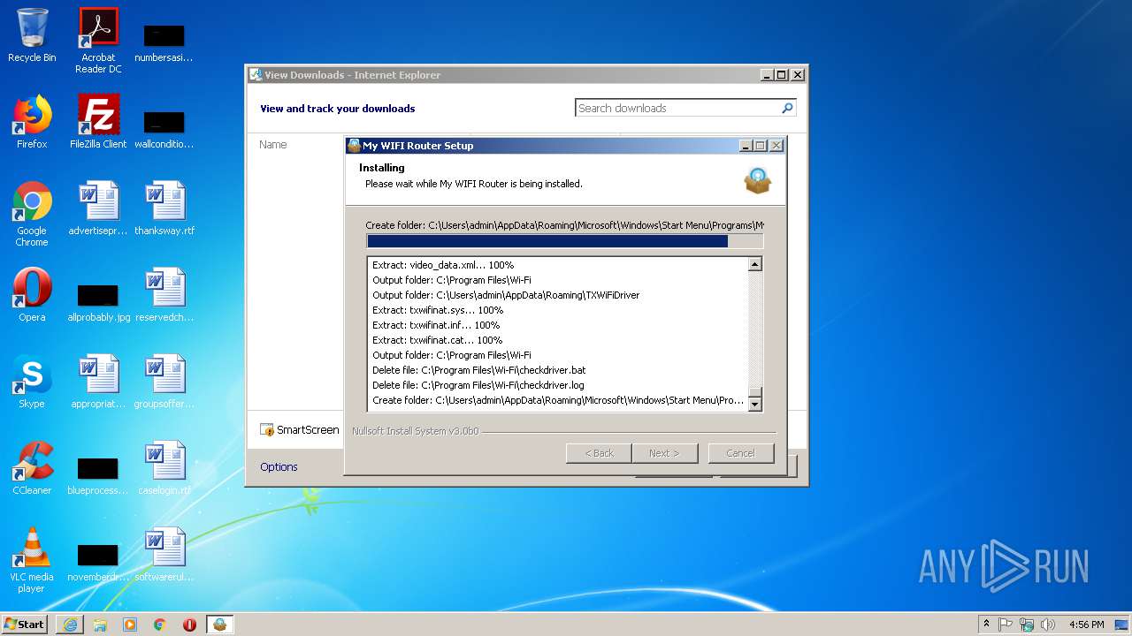Click the Next > button
The image size is (1132, 636).
[664, 453]
